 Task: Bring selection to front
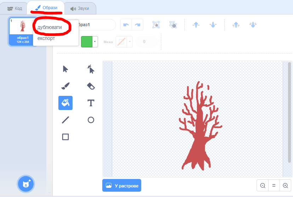[236, 25]
